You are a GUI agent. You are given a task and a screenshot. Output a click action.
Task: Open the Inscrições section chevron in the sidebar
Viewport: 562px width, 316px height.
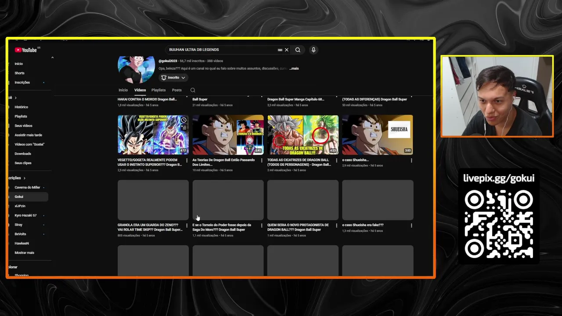pyautogui.click(x=25, y=178)
